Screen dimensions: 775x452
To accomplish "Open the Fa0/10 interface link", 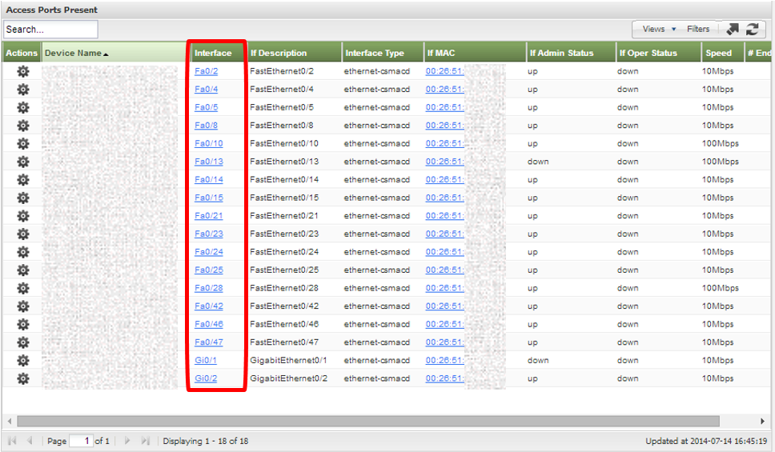I will pyautogui.click(x=208, y=143).
